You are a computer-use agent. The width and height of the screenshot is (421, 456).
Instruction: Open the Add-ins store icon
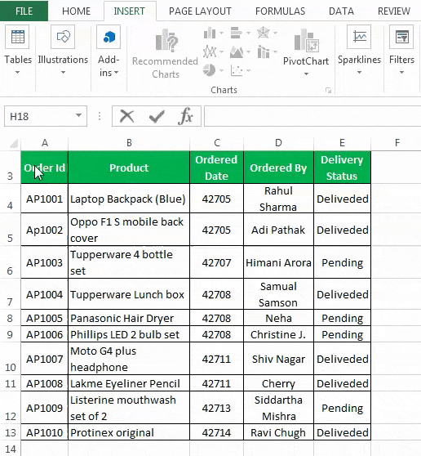pos(109,37)
